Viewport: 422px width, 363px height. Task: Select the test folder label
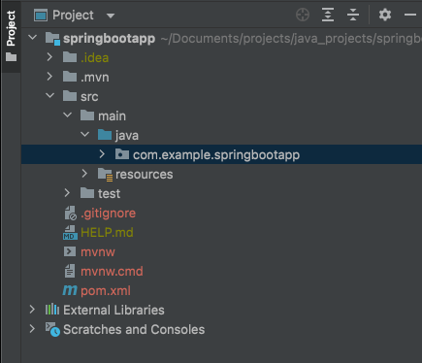109,193
